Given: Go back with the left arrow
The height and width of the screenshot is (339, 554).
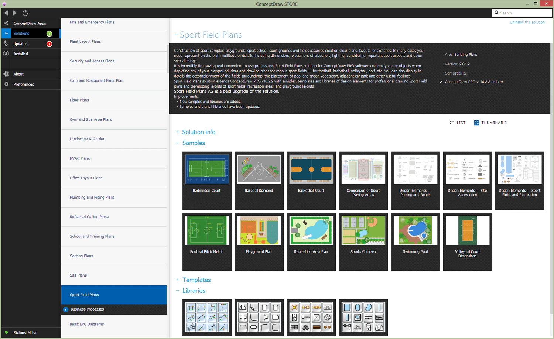Looking at the screenshot, I should click(x=6, y=13).
